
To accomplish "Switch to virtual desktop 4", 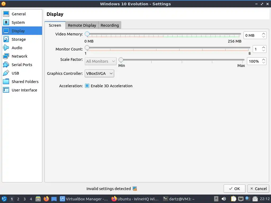I will pyautogui.click(x=31, y=199).
